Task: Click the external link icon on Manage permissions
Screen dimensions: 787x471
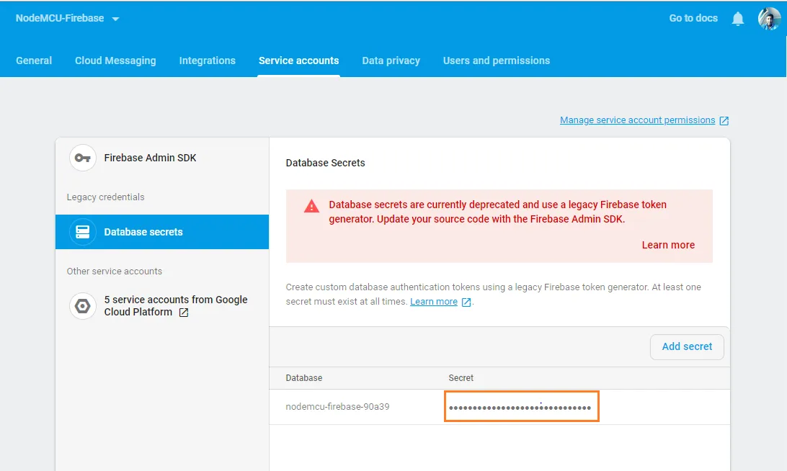Action: tap(724, 120)
